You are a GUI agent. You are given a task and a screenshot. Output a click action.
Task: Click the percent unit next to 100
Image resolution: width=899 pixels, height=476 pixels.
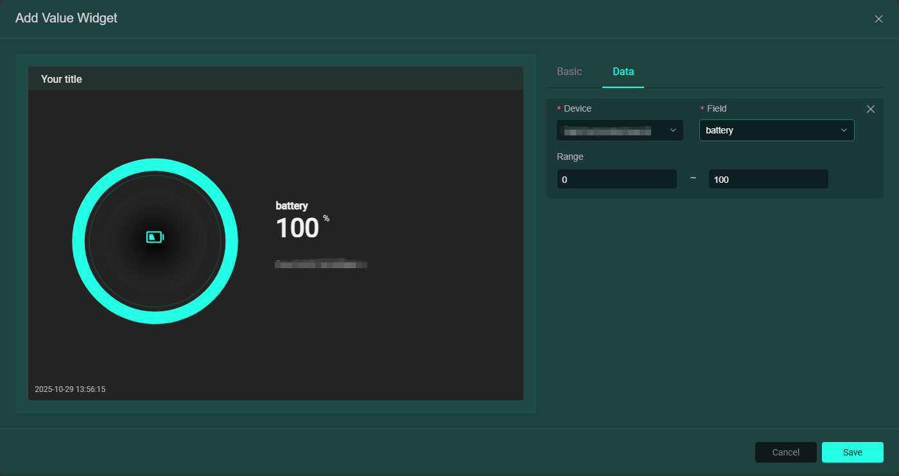tap(326, 219)
